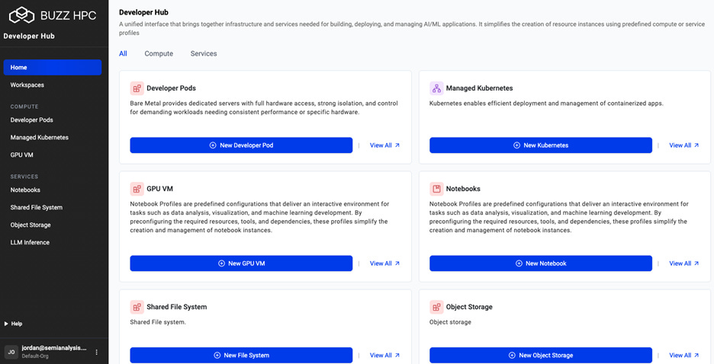Click the GPU VM card title
This screenshot has width=714, height=364.
pos(160,189)
